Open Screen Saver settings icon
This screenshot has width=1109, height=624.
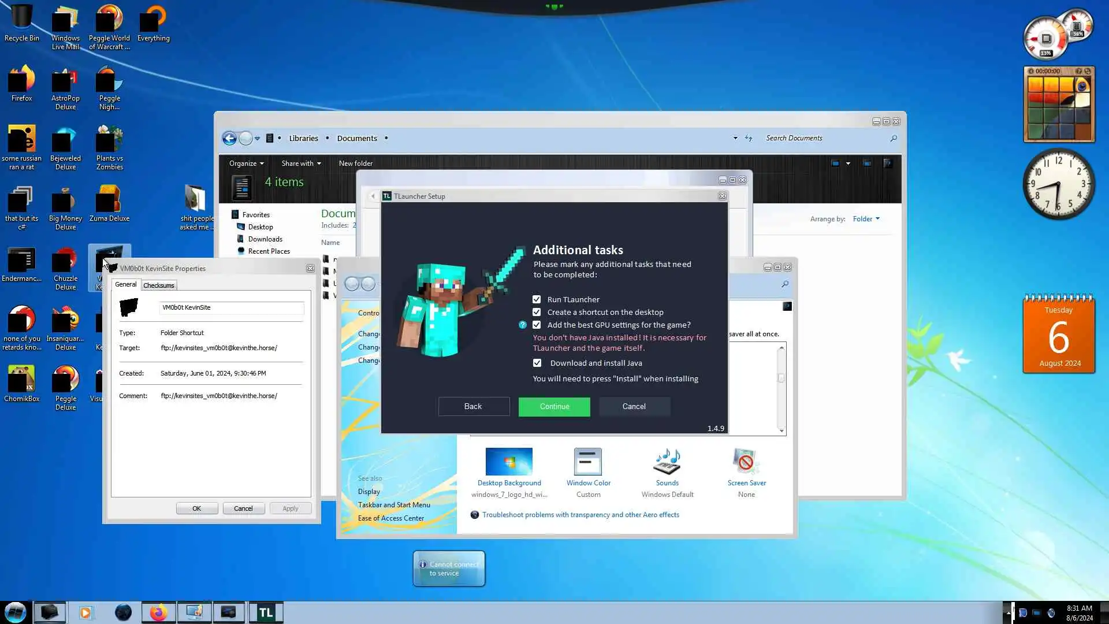click(x=746, y=462)
